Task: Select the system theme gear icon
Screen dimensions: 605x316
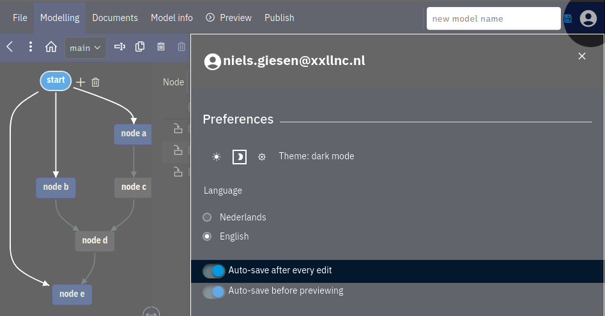Action: click(261, 157)
